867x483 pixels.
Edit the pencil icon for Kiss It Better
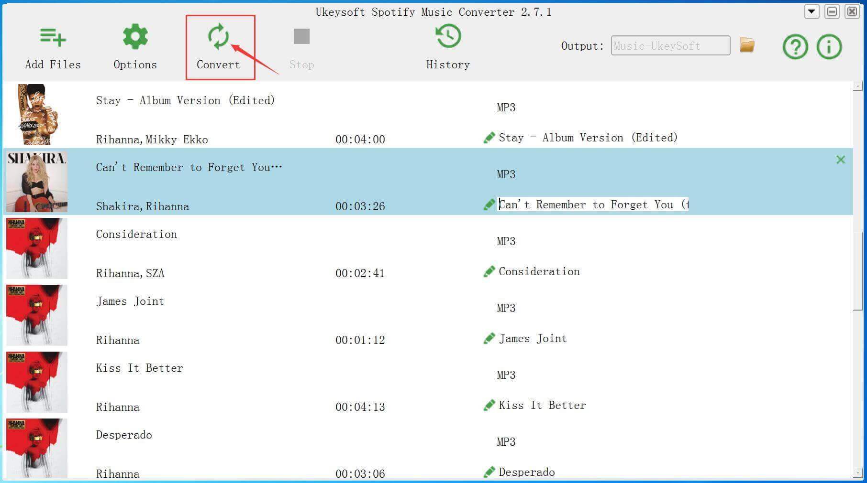489,406
